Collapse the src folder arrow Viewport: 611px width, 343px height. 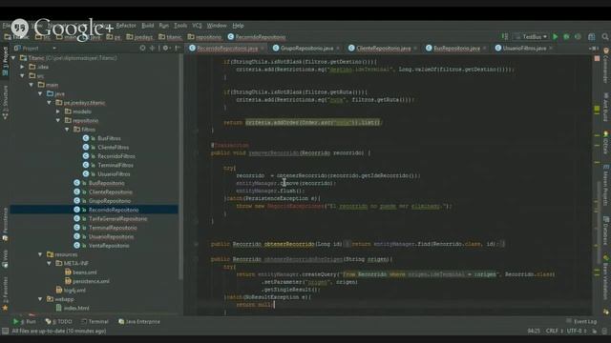click(x=23, y=76)
